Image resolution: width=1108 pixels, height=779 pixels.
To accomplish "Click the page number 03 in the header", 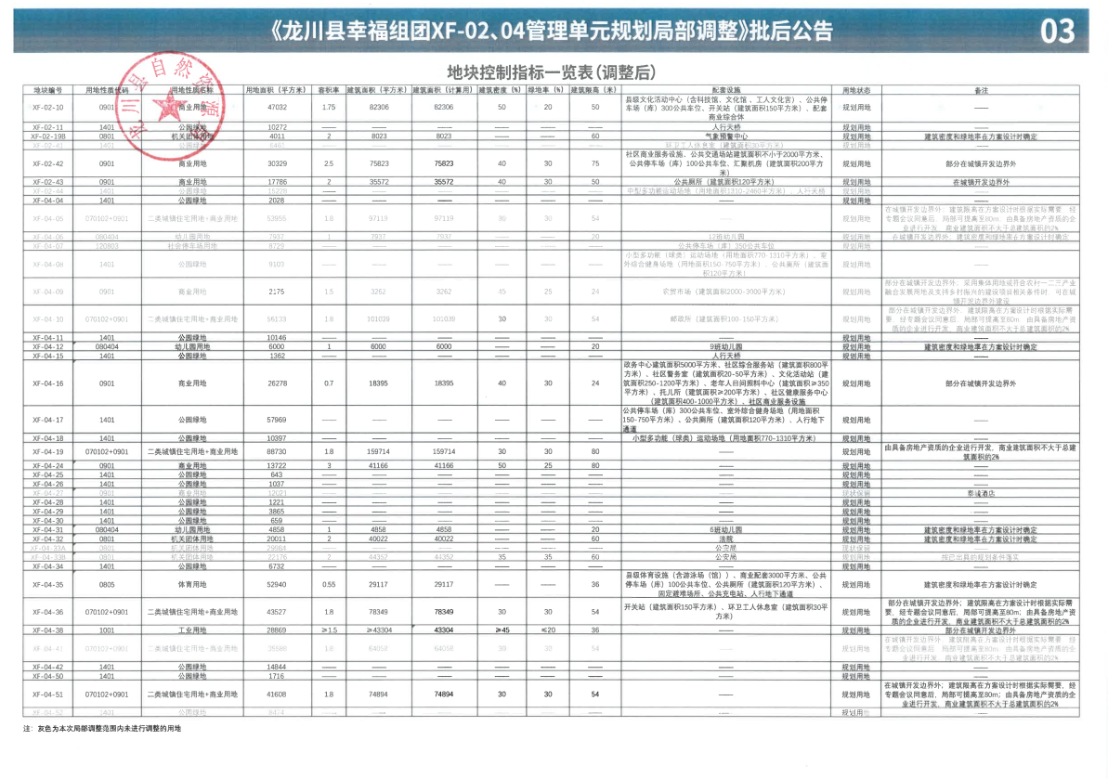I will [x=1058, y=32].
